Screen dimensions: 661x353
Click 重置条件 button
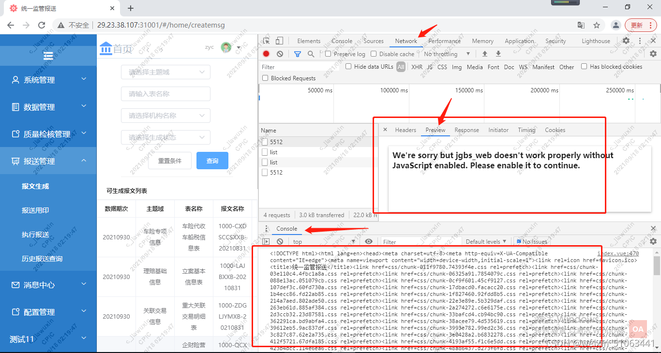coord(170,161)
